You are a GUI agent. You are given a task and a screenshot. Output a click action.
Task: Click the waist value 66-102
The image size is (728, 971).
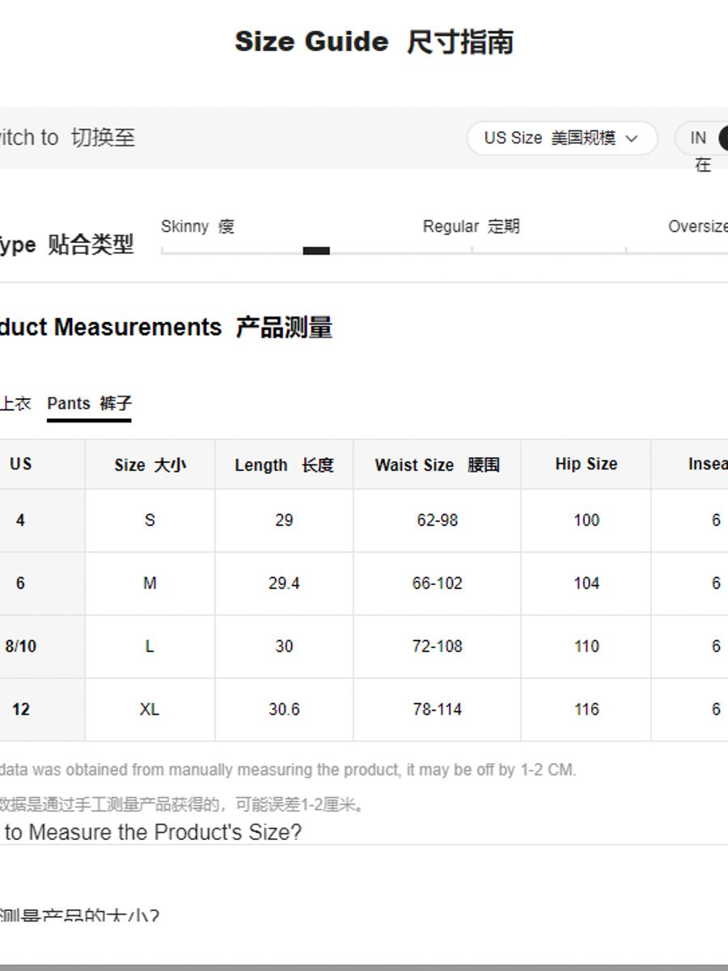pos(437,583)
